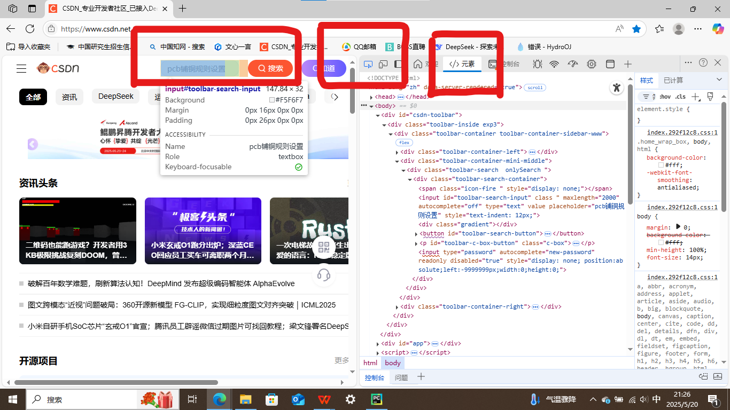Select the 全部 category tab
Viewport: 730px width, 410px height.
pos(33,97)
